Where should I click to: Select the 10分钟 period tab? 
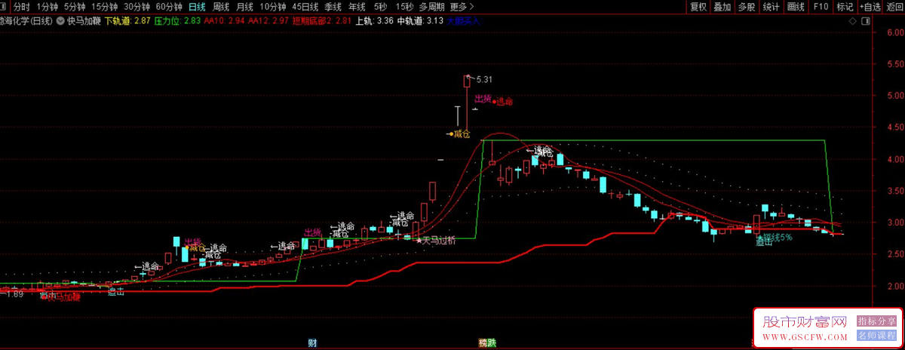coord(273,7)
